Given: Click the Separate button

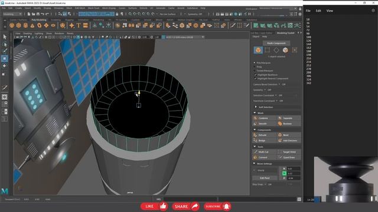Looking at the screenshot, I should tap(289, 118).
